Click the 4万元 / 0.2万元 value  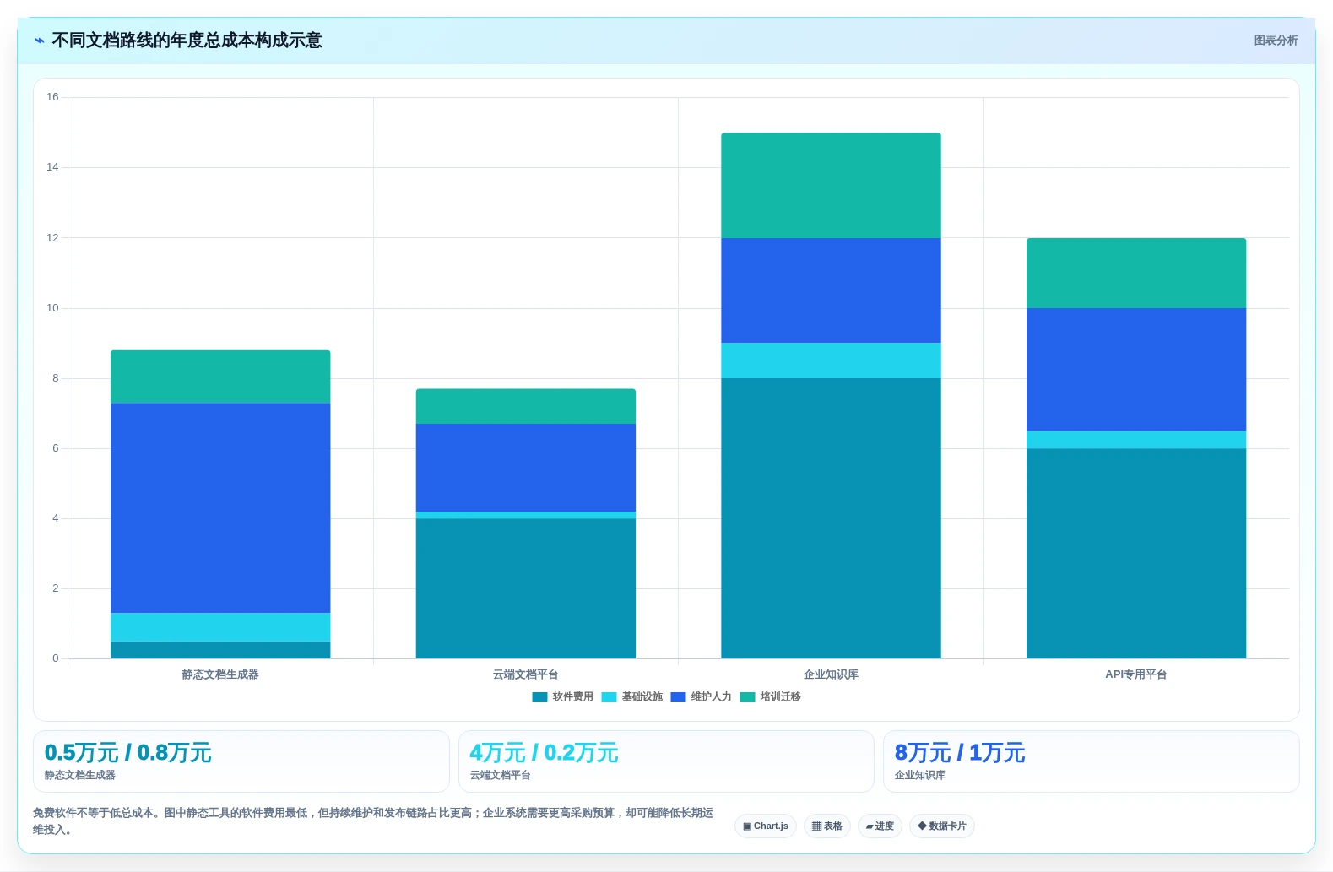click(x=544, y=752)
